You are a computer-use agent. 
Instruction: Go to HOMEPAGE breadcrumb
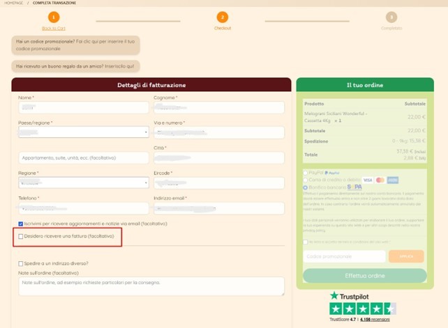tap(12, 3)
